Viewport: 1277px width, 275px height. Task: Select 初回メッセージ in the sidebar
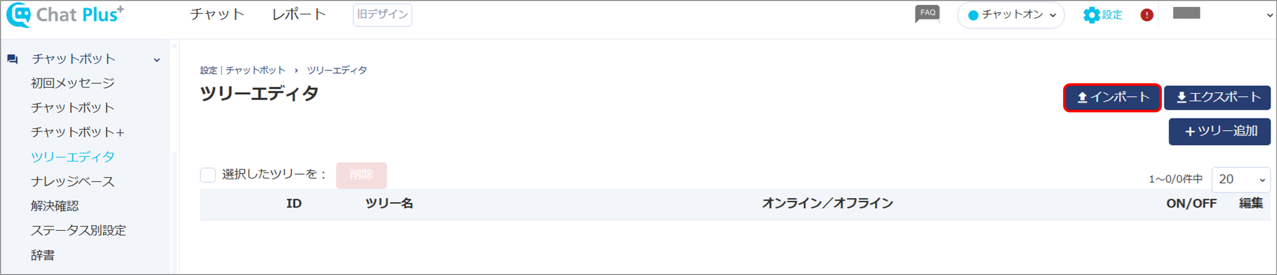click(x=72, y=83)
